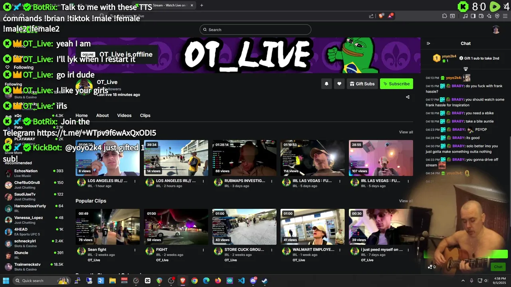Open the browser extensions puzzle icon
The width and height of the screenshot is (511, 287).
click(x=445, y=16)
